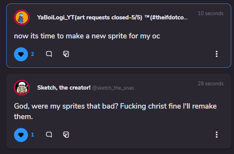
Task: Open Sketch, the creator! profile name
Action: [x=64, y=88]
